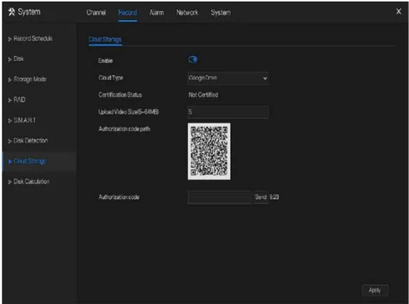Viewport: 409px width, 304px height.
Task: Toggle the Enable cloud storage switch
Action: tap(193, 60)
